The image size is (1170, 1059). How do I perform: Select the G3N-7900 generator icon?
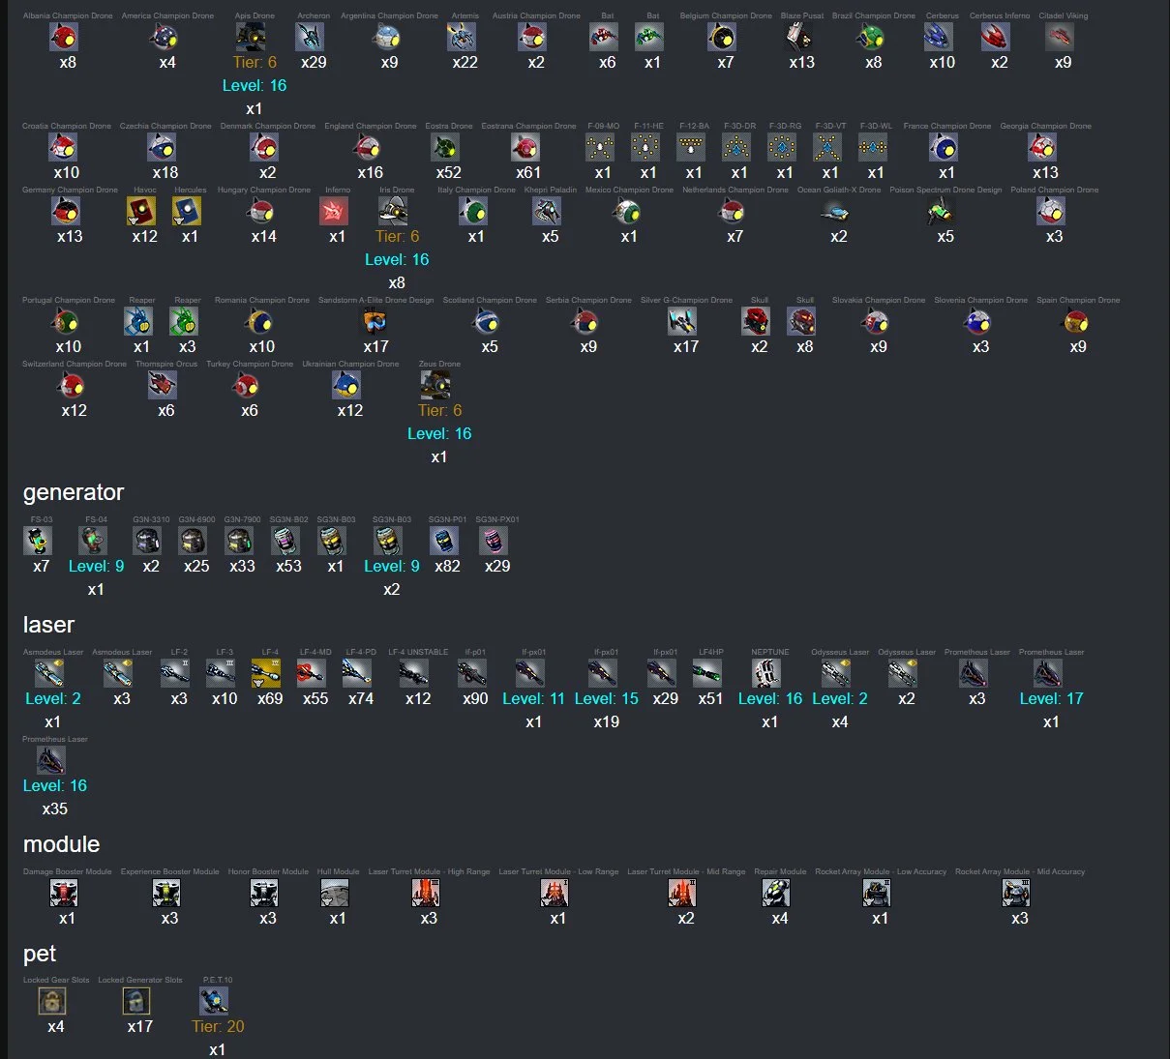point(239,541)
